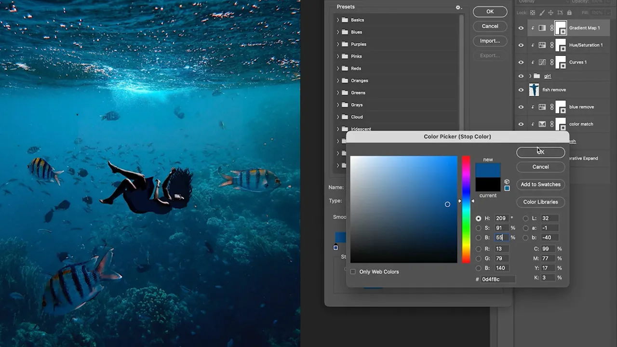Expand the Blues presets folder
Image resolution: width=617 pixels, height=347 pixels.
coord(338,32)
